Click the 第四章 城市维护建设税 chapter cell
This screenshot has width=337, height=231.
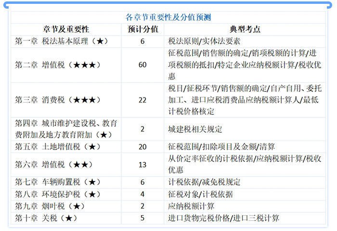[66, 128]
